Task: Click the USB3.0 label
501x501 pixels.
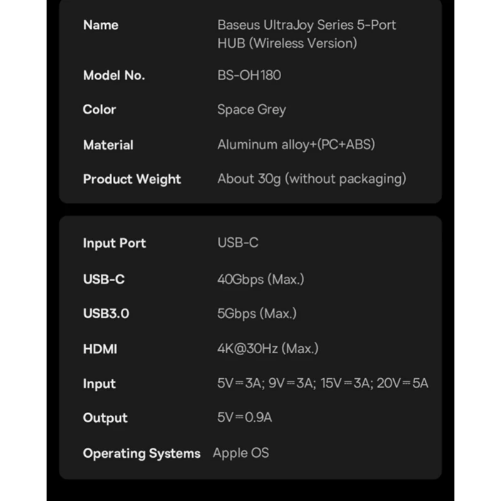Action: [x=106, y=313]
